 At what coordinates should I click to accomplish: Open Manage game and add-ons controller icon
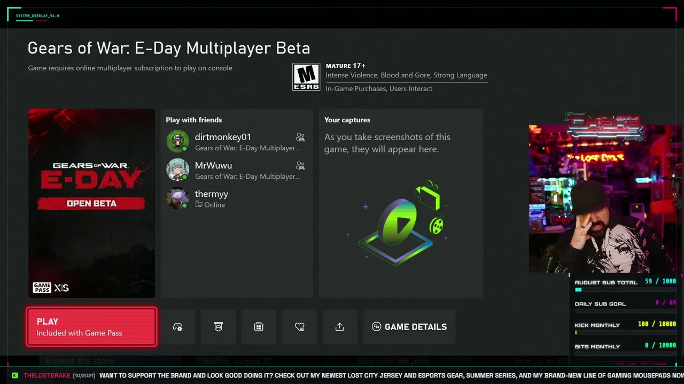tap(178, 327)
